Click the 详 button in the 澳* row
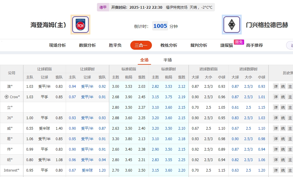 point(276,86)
